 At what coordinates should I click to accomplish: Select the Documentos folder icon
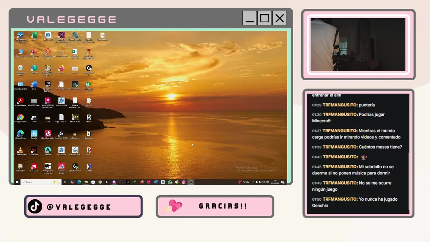pos(102,36)
